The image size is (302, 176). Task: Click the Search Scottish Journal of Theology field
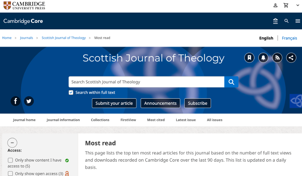tap(146, 82)
